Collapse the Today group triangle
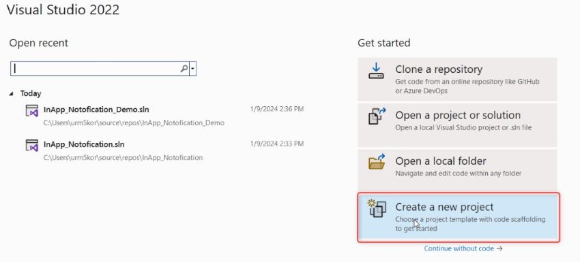The height and width of the screenshot is (262, 580). point(12,94)
